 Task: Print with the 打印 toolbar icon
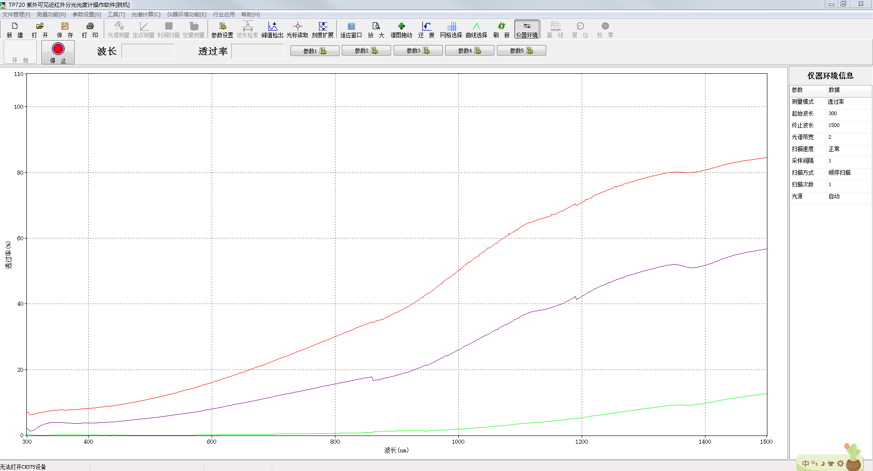[90, 30]
